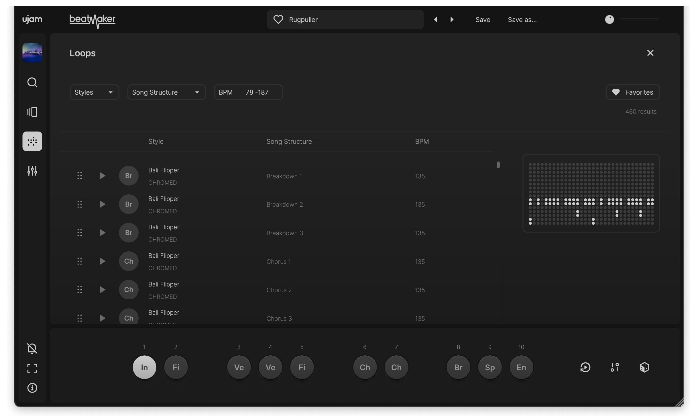
Task: Open the Song Structure dropdown filter
Action: tap(166, 92)
